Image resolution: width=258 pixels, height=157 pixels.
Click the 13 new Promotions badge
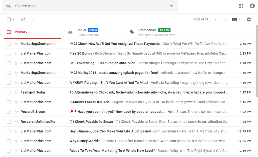click(x=164, y=30)
